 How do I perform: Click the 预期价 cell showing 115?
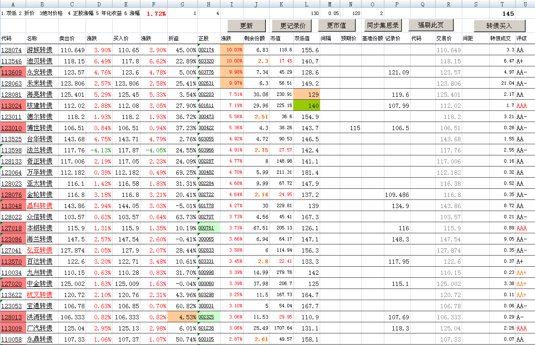(354, 128)
